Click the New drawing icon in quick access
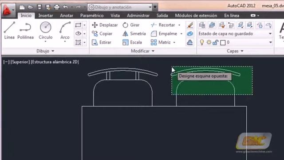Viewport: 284px width, 160px height. (x=22, y=7)
